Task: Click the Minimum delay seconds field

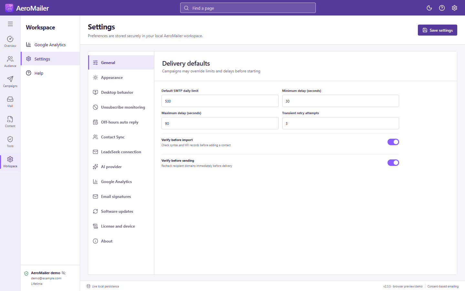Action: coord(341,101)
